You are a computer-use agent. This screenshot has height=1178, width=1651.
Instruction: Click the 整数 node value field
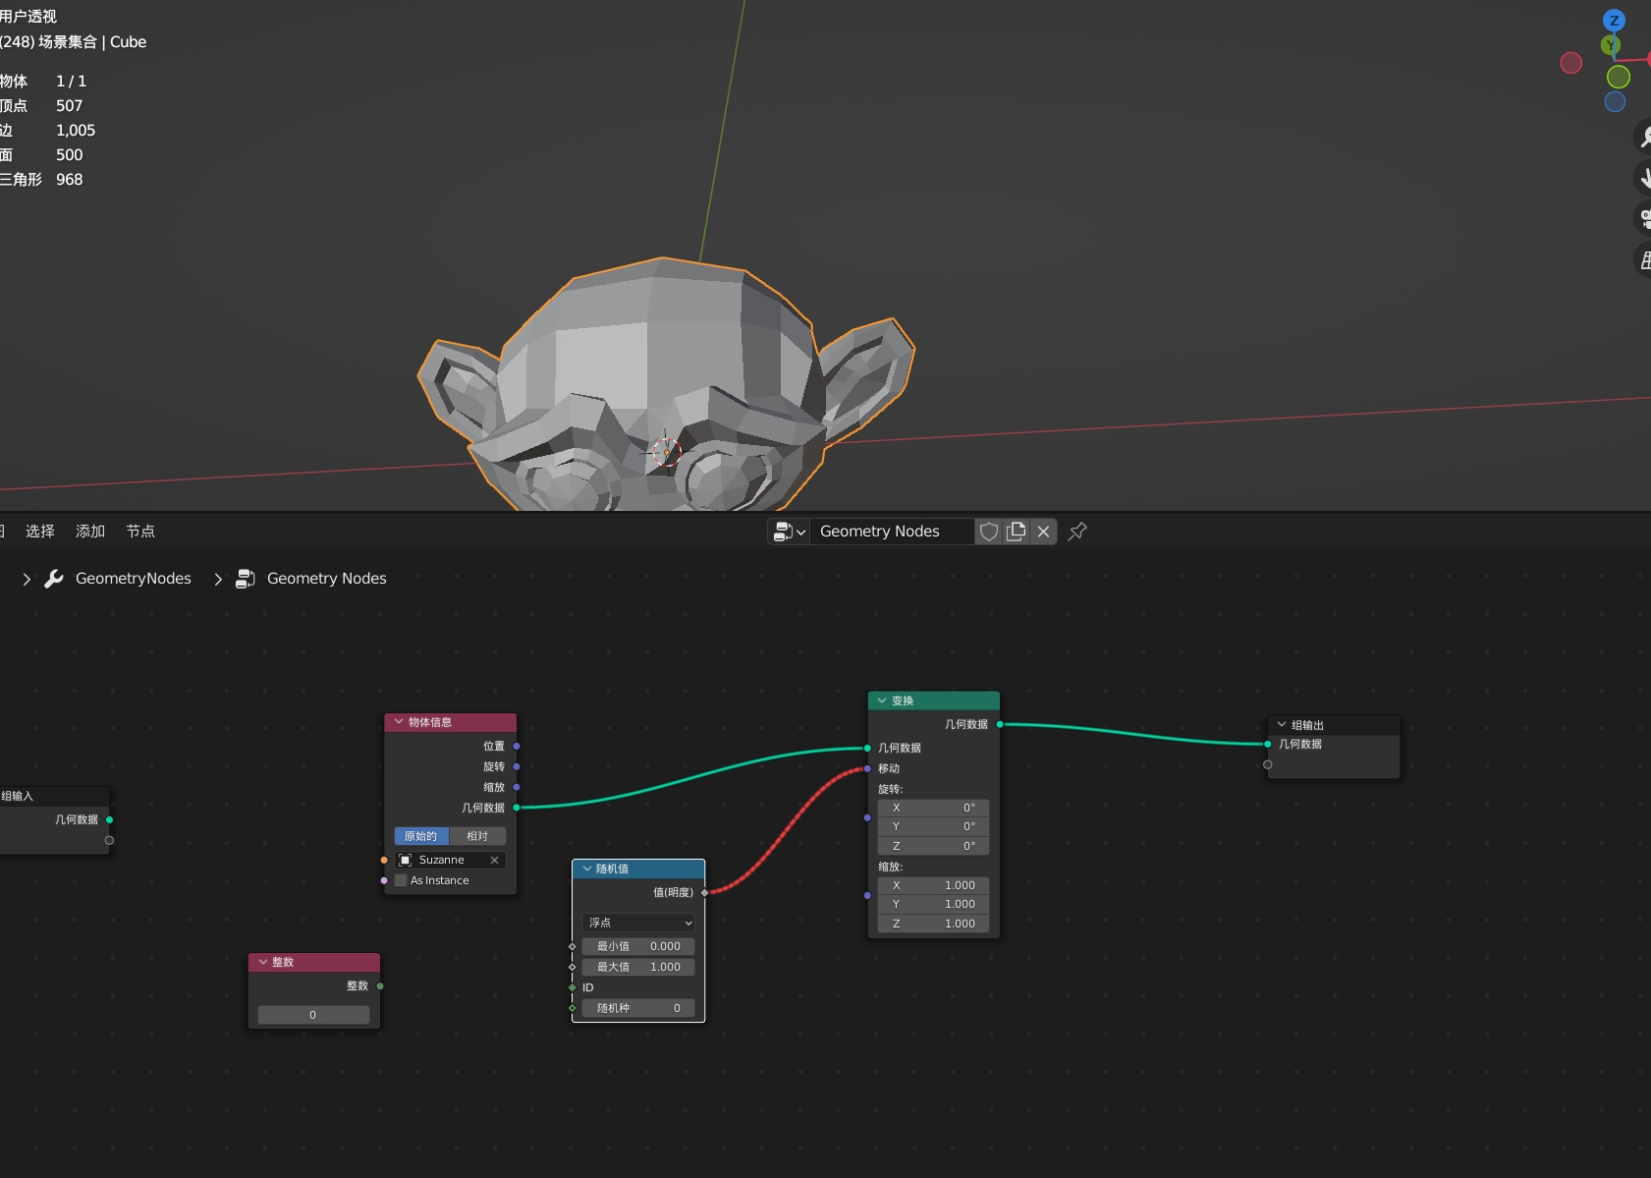pyautogui.click(x=314, y=1015)
